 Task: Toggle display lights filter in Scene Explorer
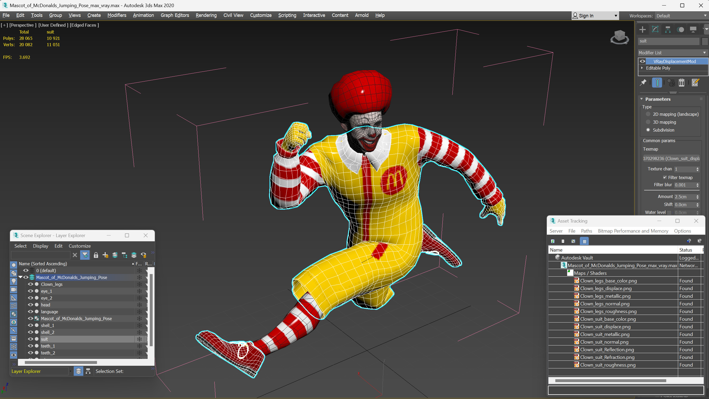(13, 281)
